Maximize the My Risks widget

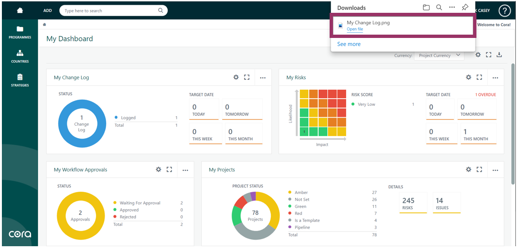pos(479,77)
